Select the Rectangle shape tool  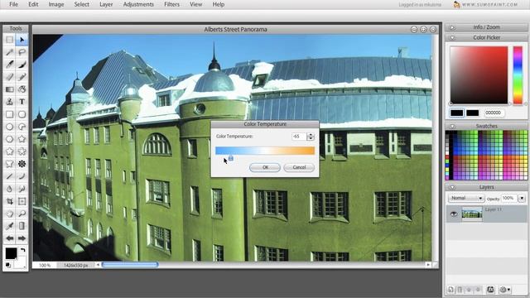[9, 114]
